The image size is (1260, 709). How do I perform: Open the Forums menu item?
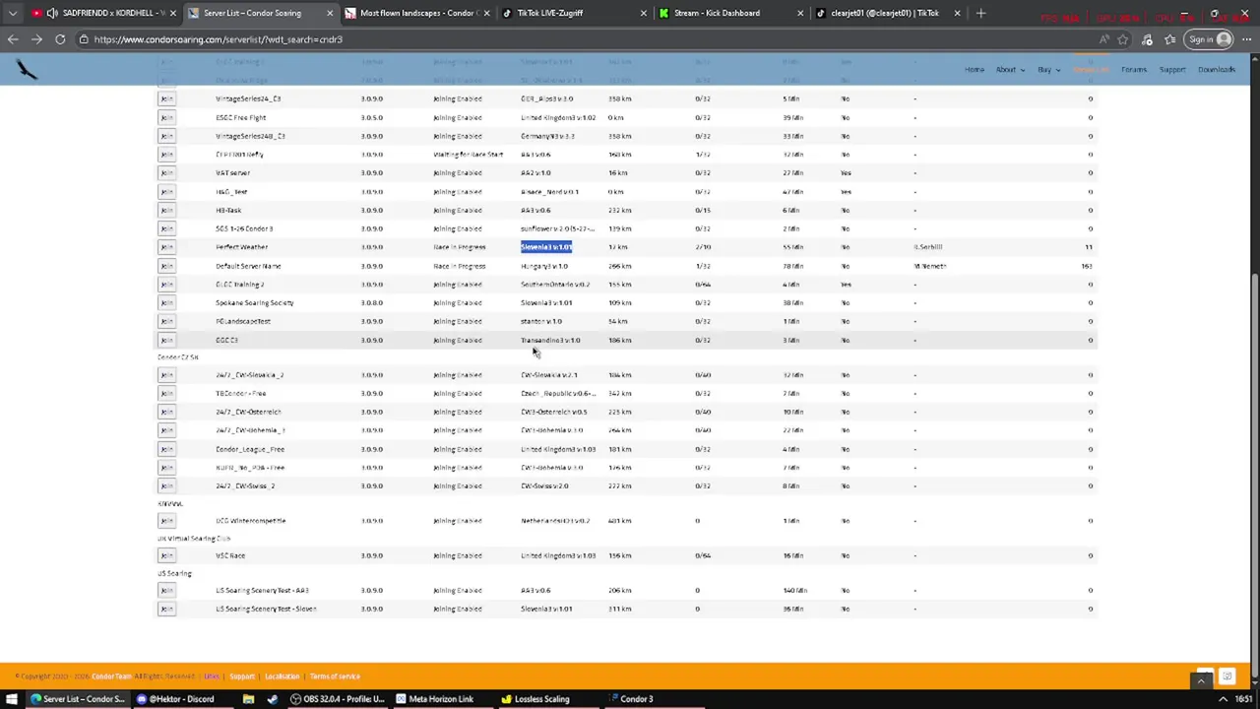(x=1133, y=70)
